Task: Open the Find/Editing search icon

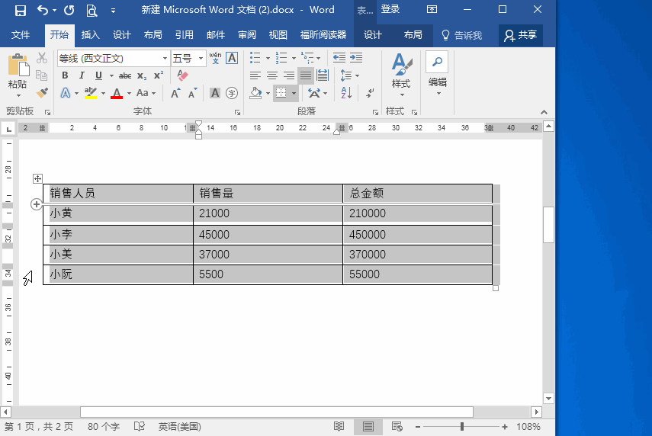Action: tap(437, 62)
